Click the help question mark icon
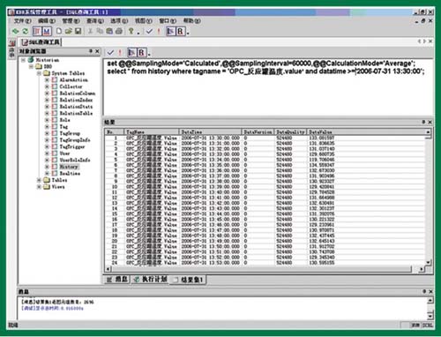The width and height of the screenshot is (441, 337). pos(131,31)
